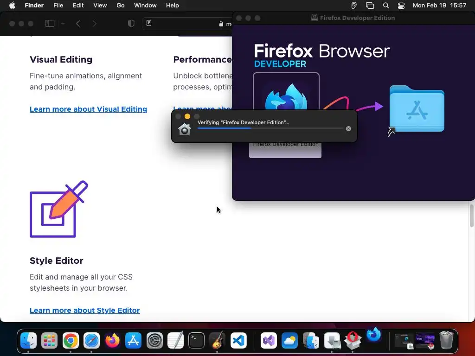Screen dimensions: 475x356
Task: Open Migration Assistant in the dock
Action: tap(311, 341)
